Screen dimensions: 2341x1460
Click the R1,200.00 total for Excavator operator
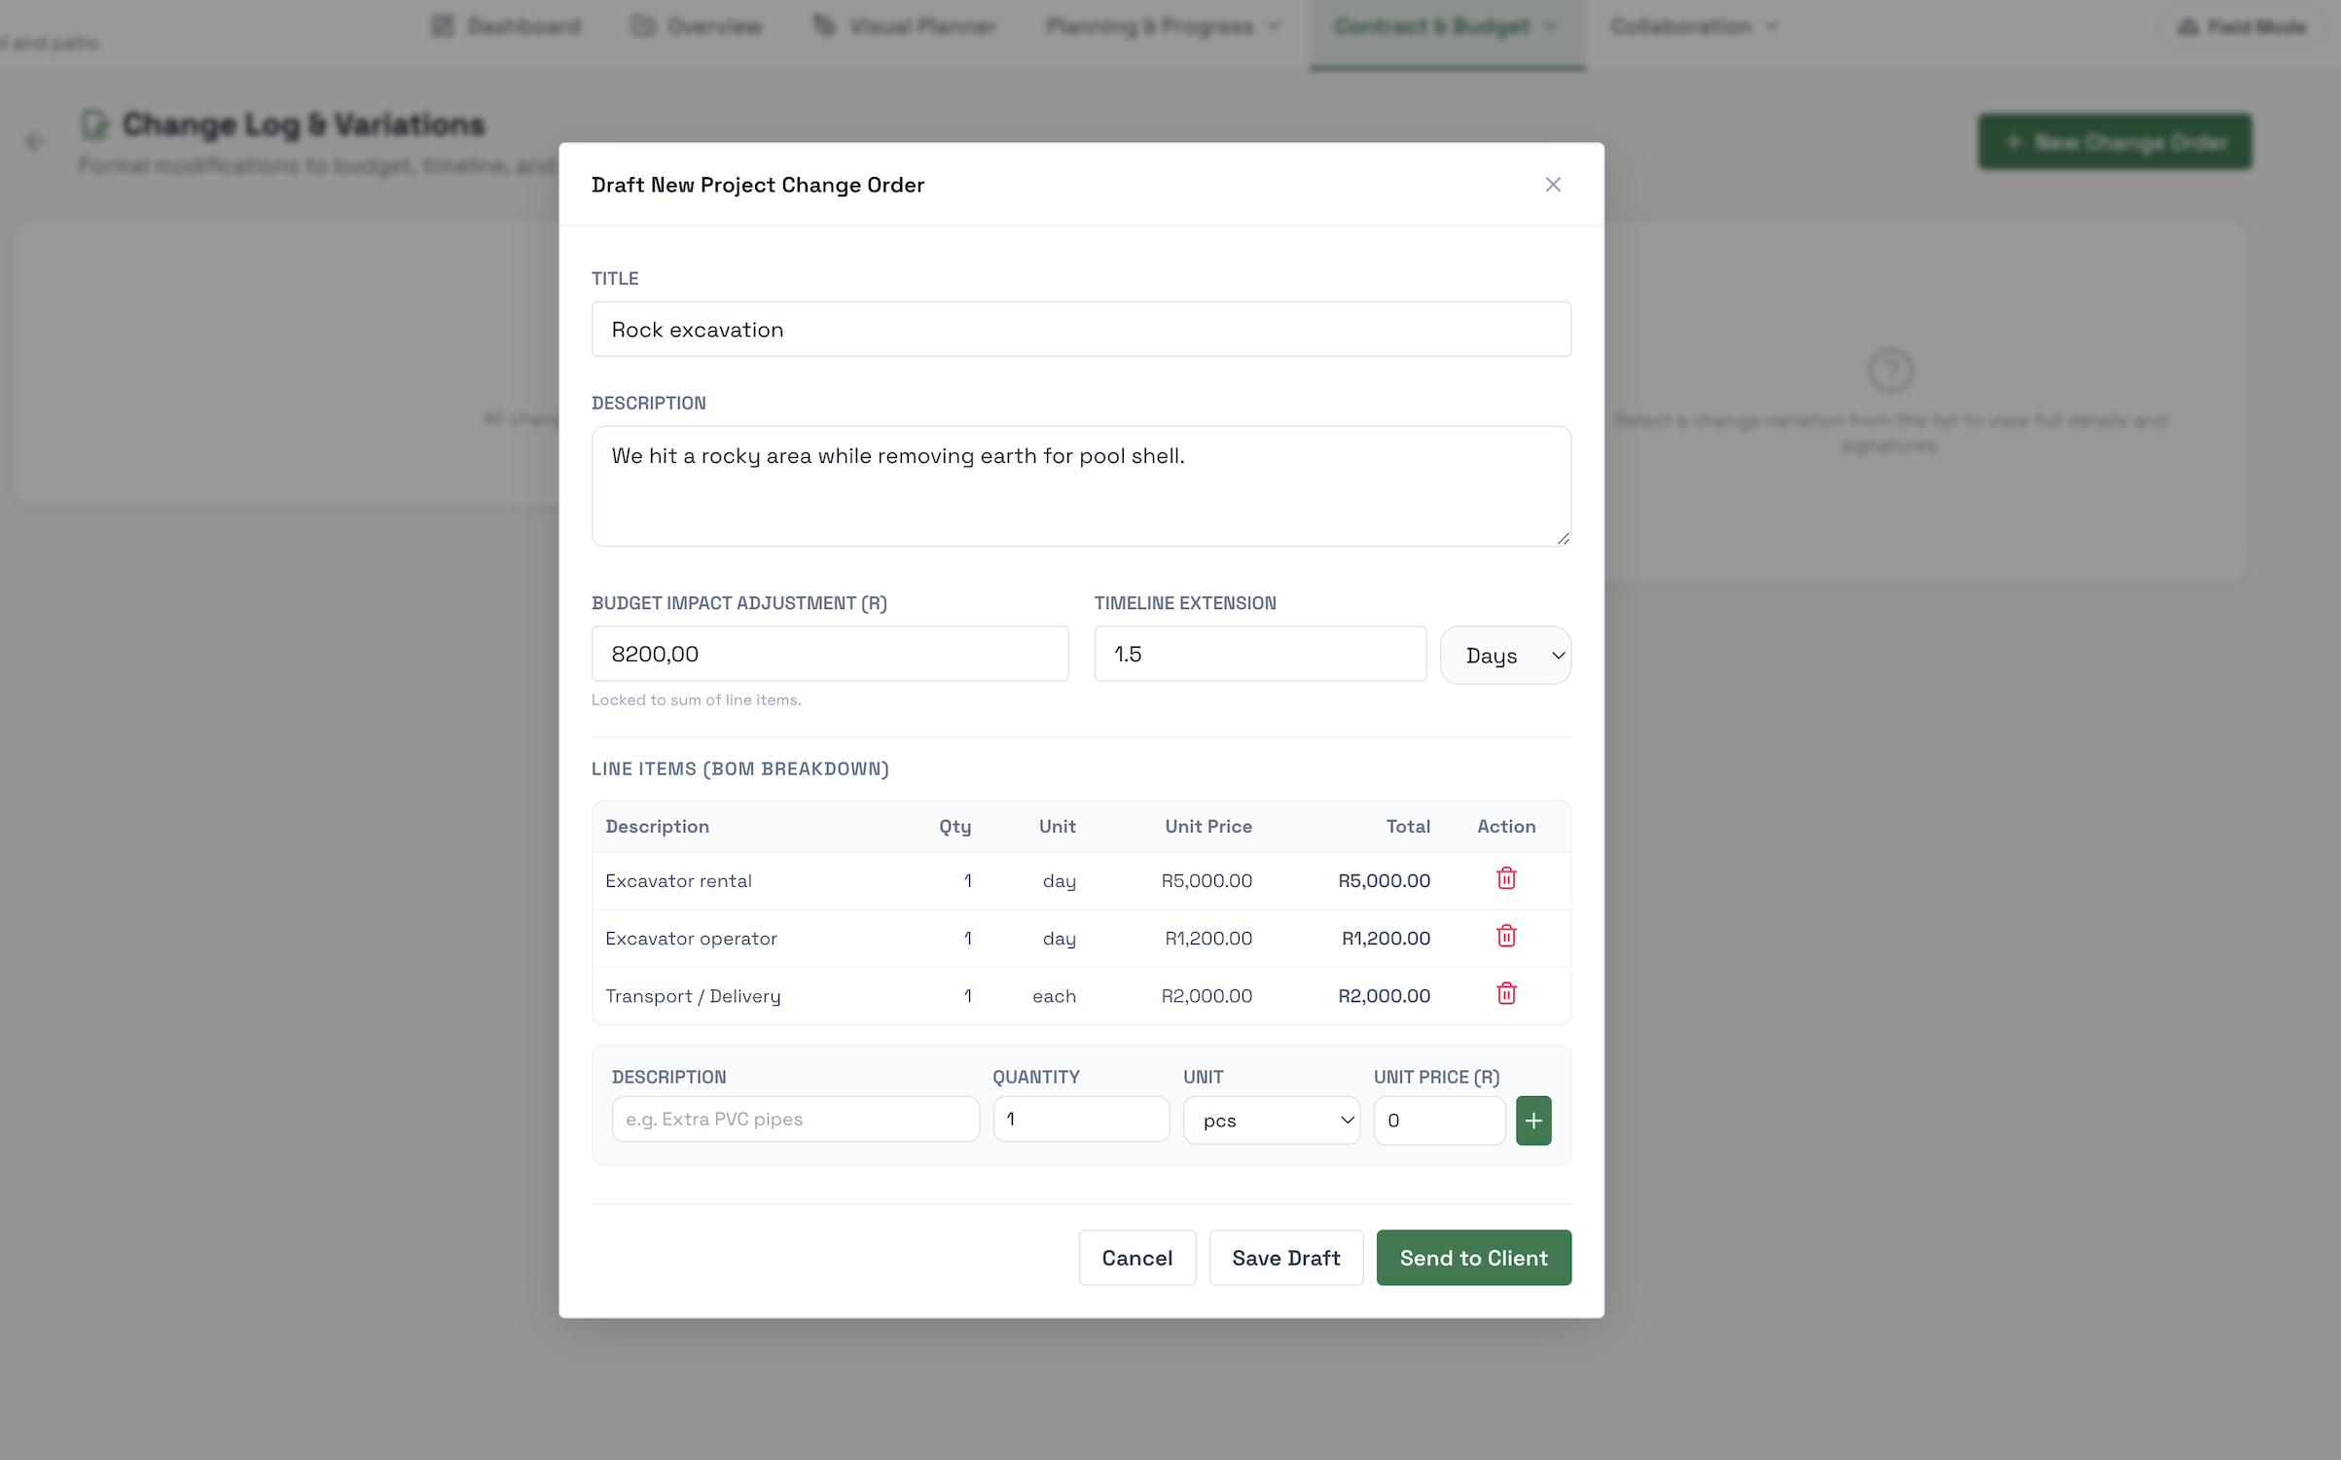[x=1386, y=939]
